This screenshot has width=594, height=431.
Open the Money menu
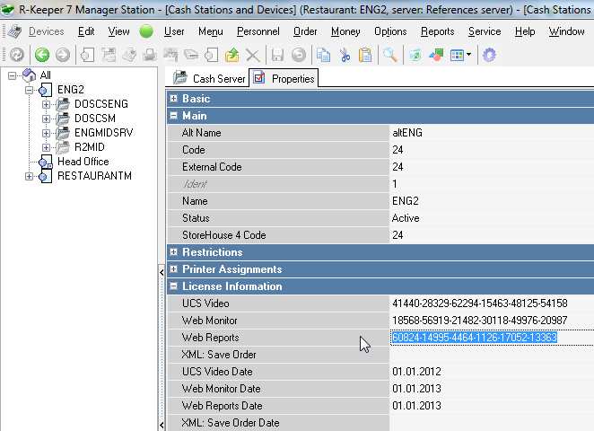tap(345, 31)
